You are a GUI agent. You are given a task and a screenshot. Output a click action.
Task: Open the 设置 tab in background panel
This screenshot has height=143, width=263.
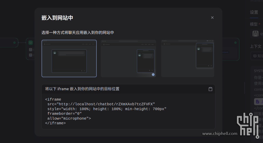[x=254, y=12]
